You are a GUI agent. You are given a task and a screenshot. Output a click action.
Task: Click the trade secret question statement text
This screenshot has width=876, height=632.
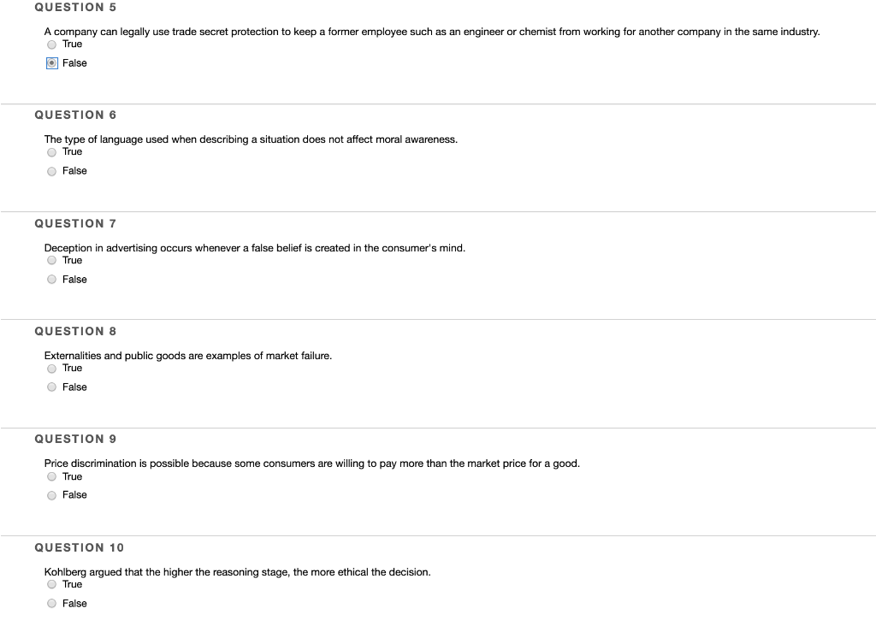point(431,32)
